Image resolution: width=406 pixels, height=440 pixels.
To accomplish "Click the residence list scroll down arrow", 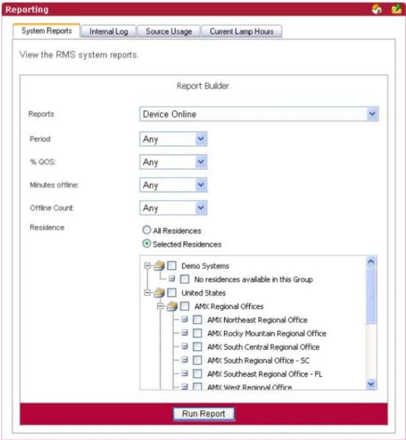I will (x=371, y=383).
